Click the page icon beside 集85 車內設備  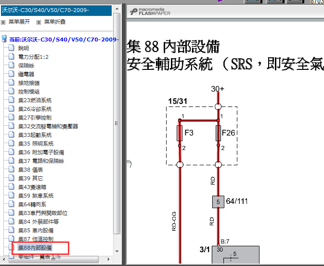click(x=12, y=230)
